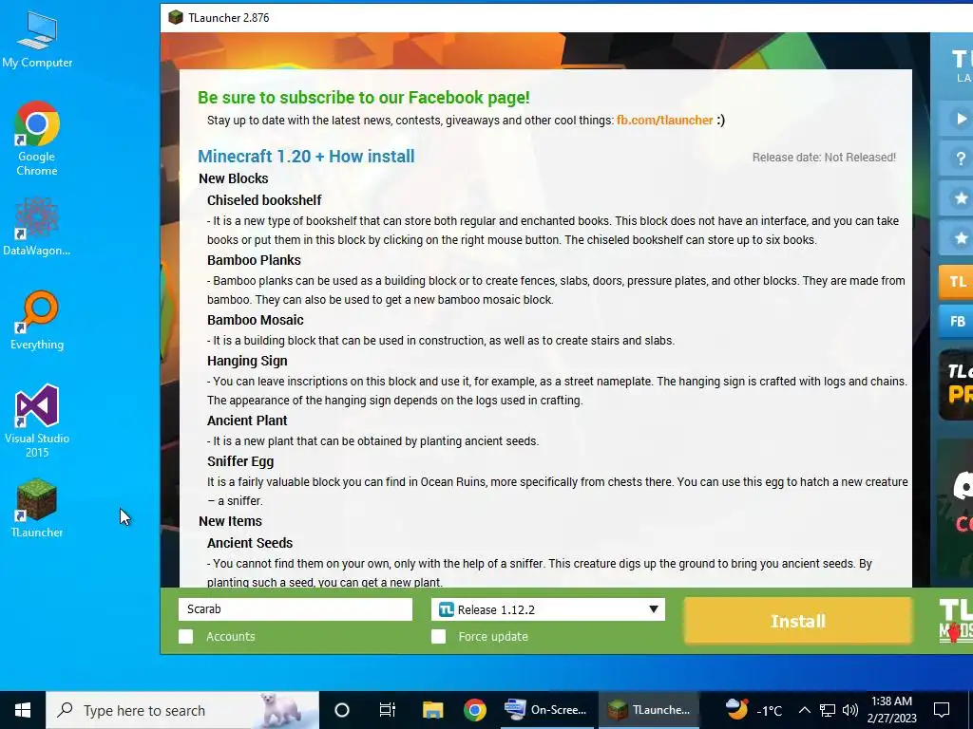Open the Discord banner in sidebar
The image size is (973, 729).
click(x=956, y=508)
